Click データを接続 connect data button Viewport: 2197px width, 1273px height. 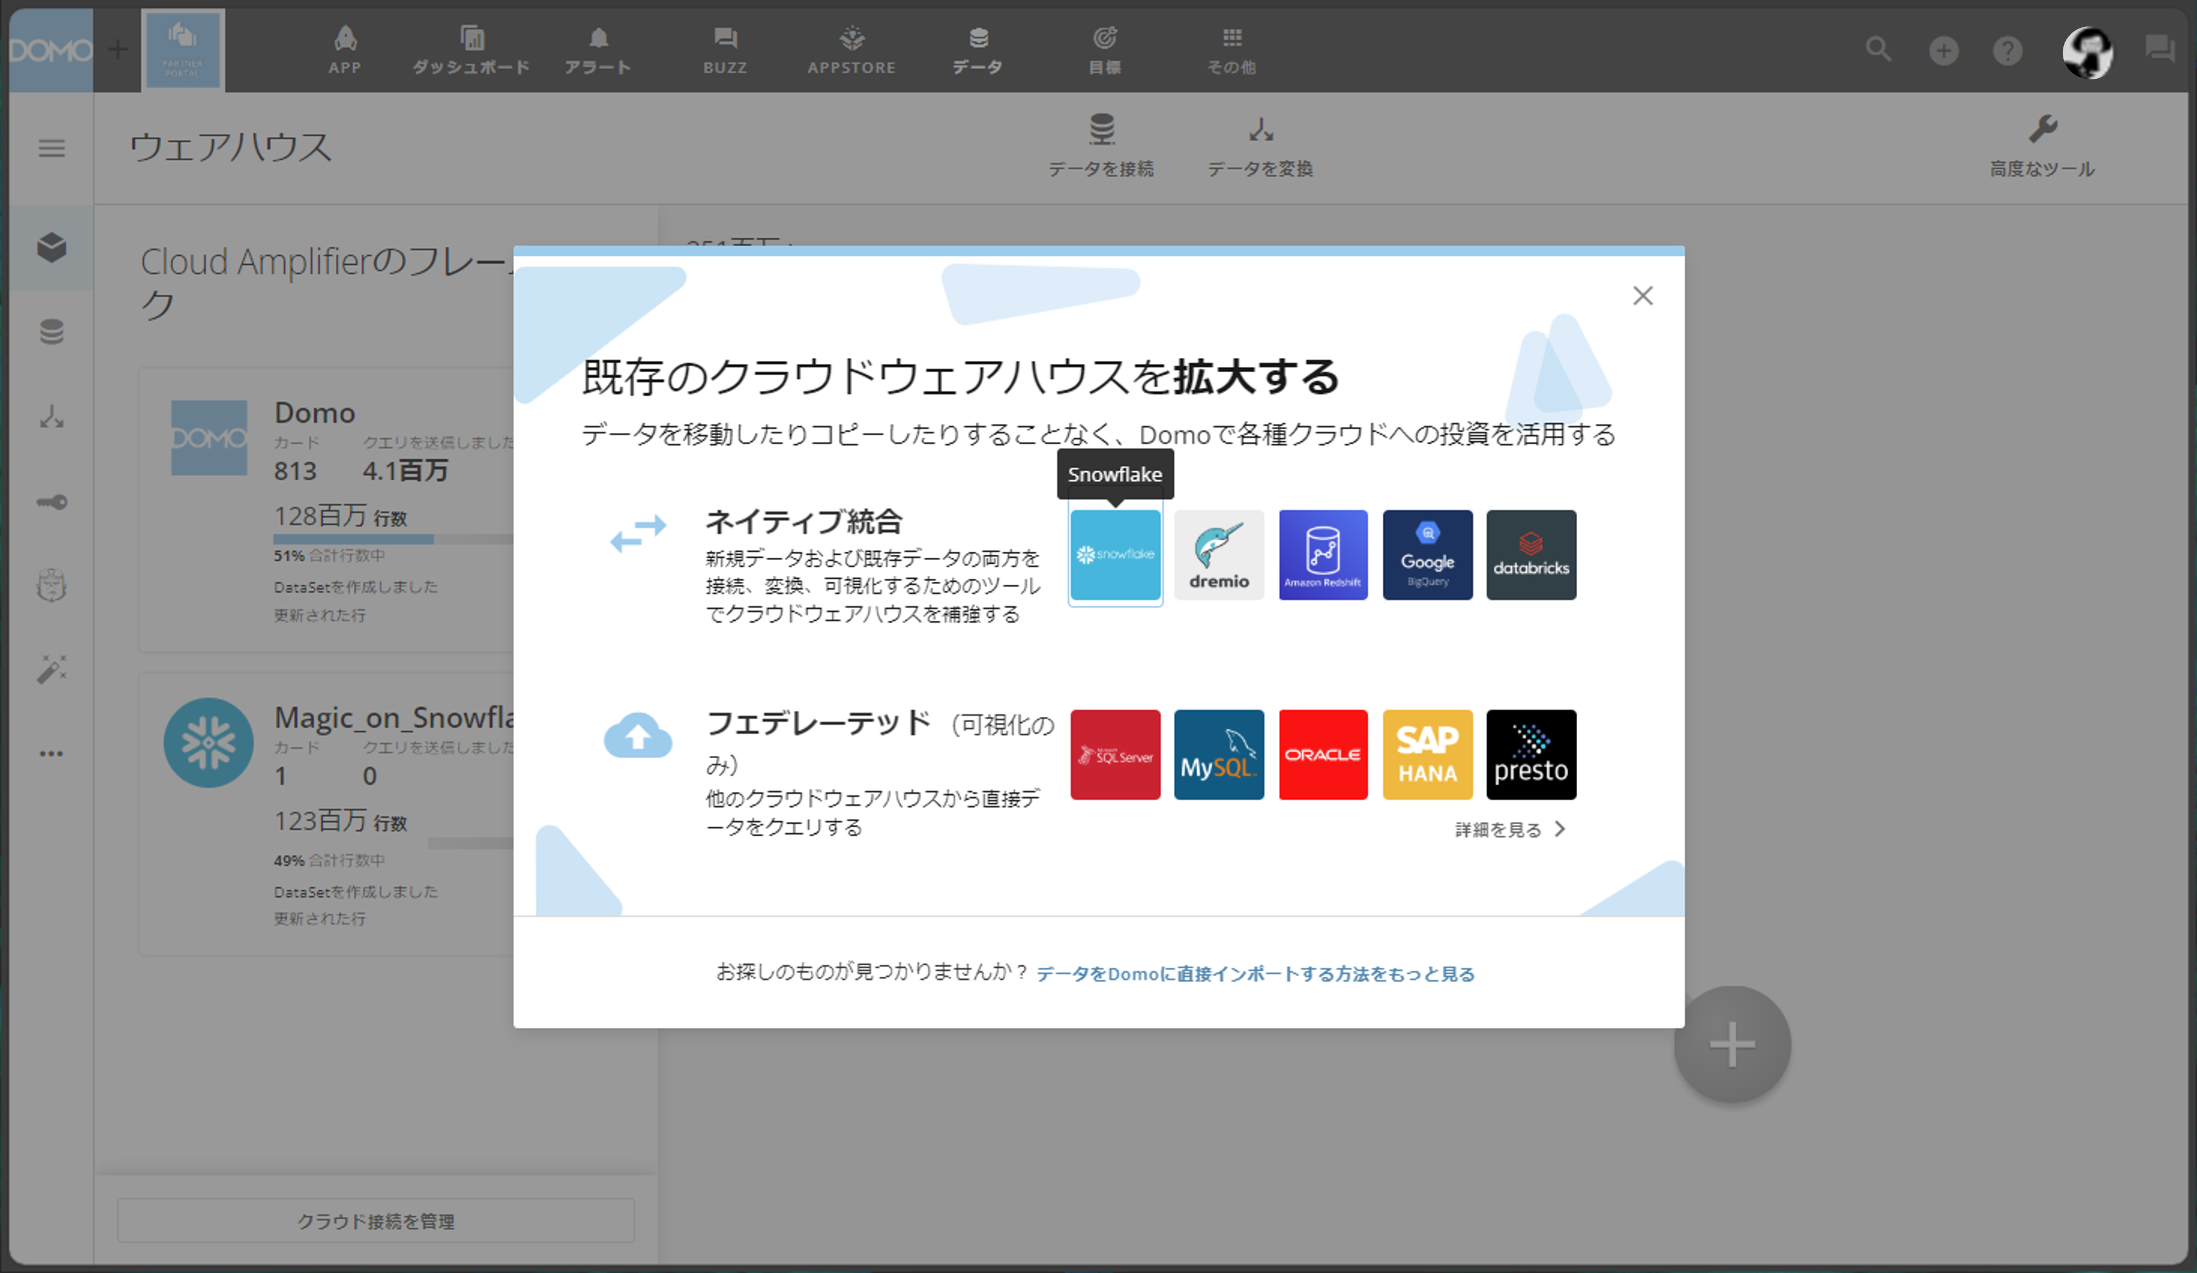pos(1101,146)
